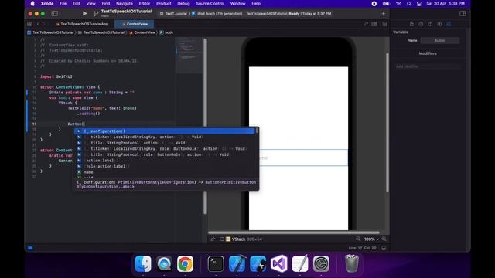Open the TextT...utorial scheme selector
The width and height of the screenshot is (495, 278).
(x=173, y=14)
